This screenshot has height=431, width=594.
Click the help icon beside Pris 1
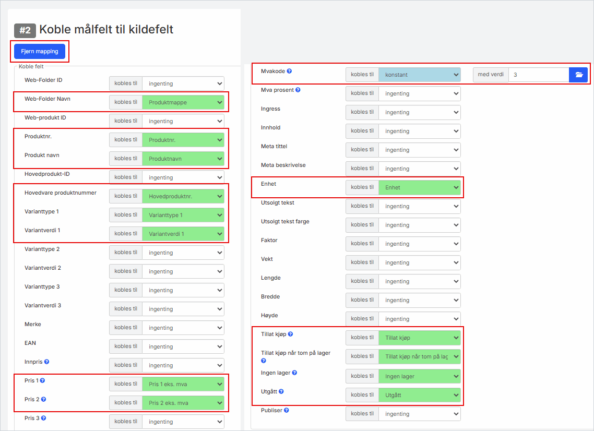tap(43, 380)
